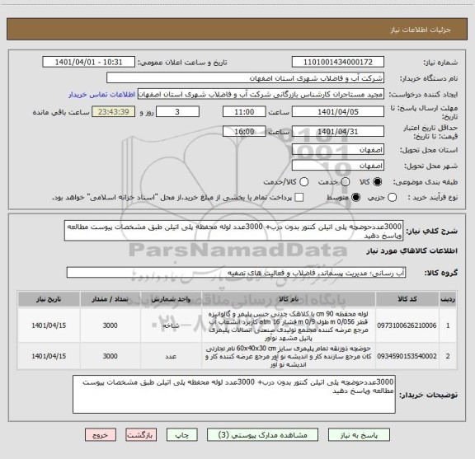Click the گروه کالا field
Screen dimensions: 475x459
click(x=236, y=273)
